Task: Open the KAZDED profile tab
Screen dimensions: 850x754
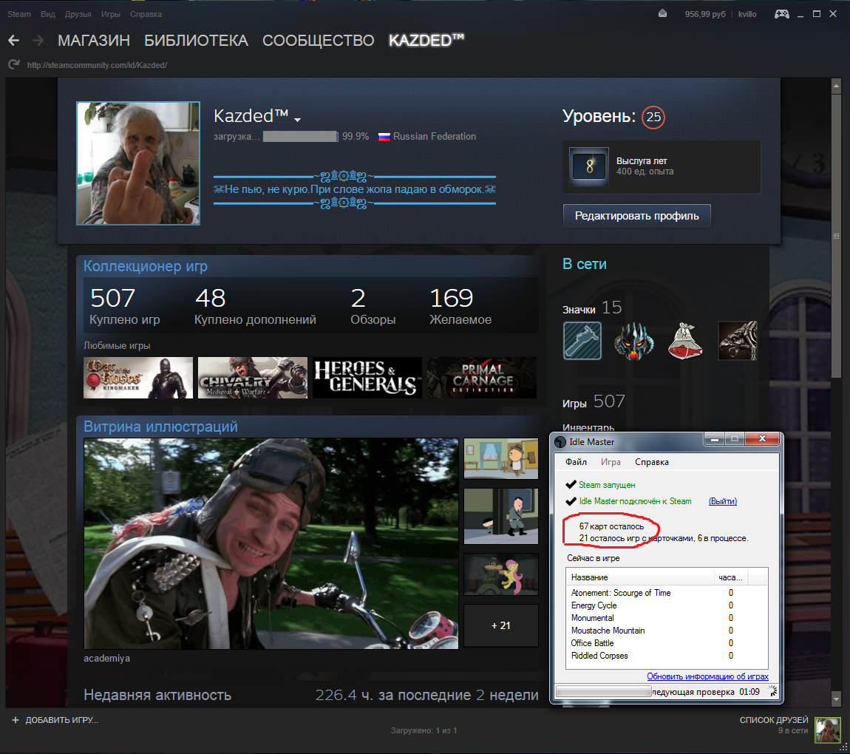Action: pyautogui.click(x=426, y=40)
